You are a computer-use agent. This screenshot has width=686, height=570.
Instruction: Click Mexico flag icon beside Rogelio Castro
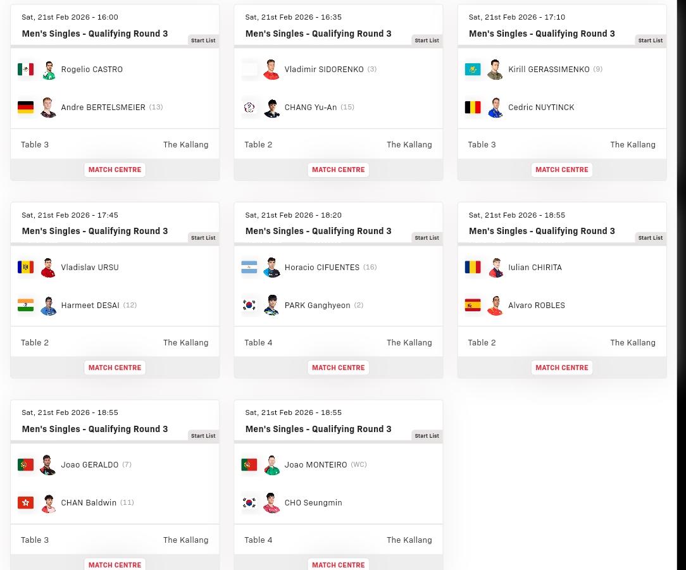(x=25, y=69)
